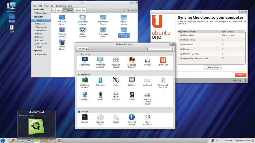Open Universal Access settings
Viewport: 255px width, 143px height.
131,120
